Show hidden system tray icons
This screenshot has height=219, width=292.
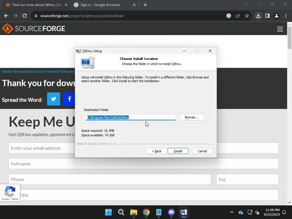(232, 212)
